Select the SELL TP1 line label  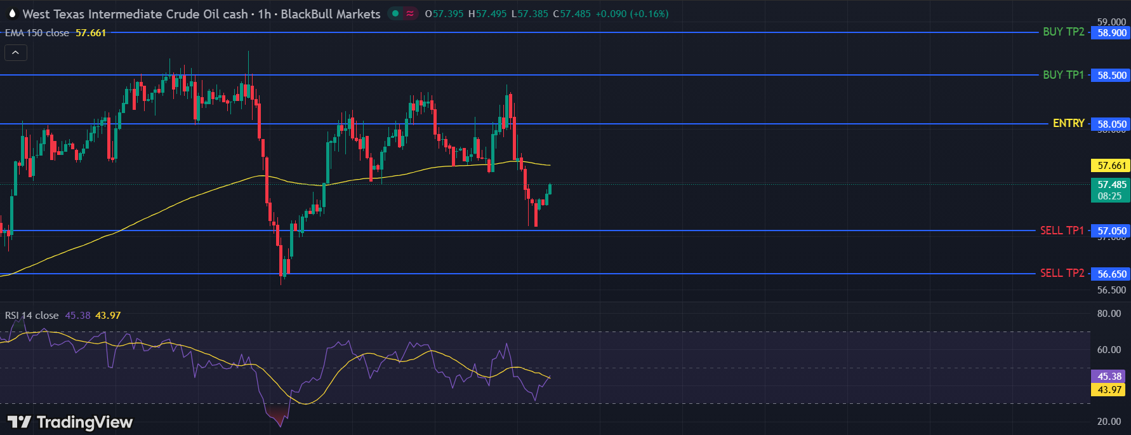[x=1062, y=231]
